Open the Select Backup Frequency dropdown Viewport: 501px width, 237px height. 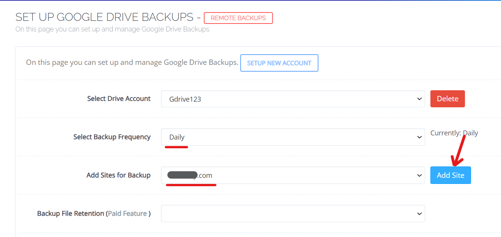[x=292, y=137]
